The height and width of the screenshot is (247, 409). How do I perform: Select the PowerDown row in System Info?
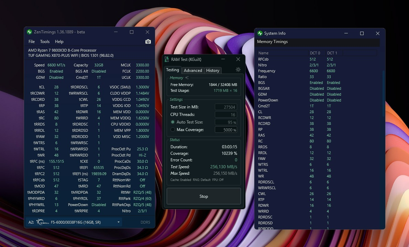click(x=317, y=100)
